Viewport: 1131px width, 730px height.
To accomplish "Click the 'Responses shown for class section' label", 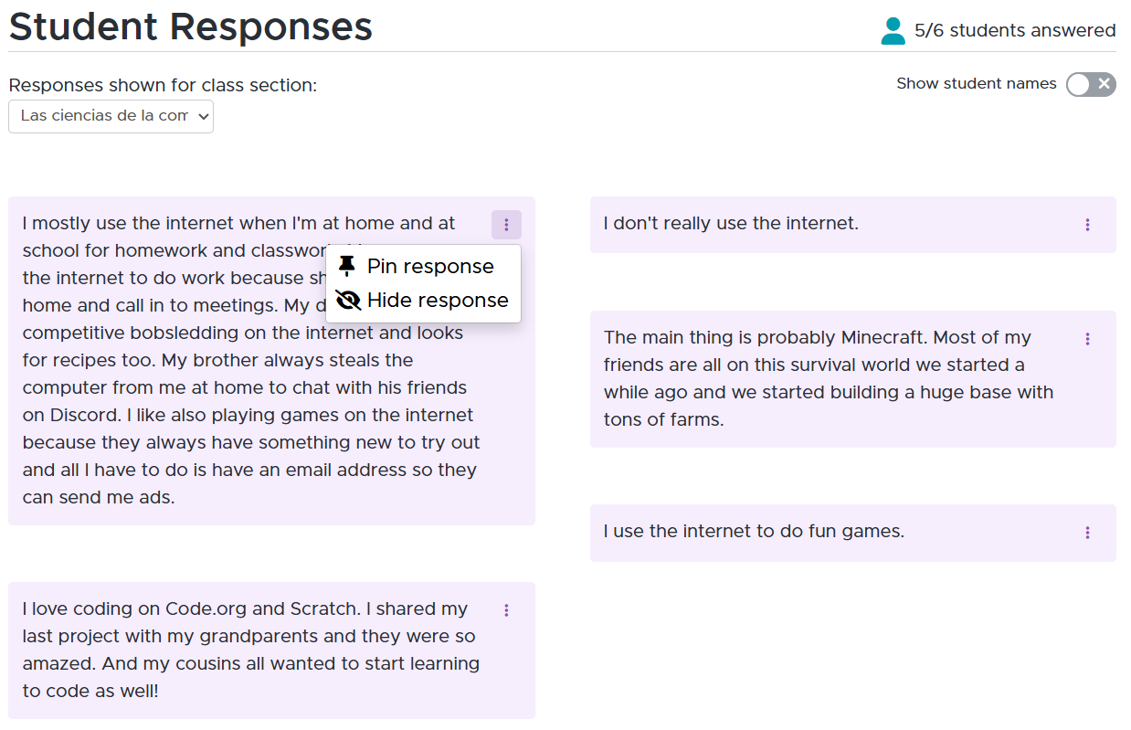I will 163,86.
